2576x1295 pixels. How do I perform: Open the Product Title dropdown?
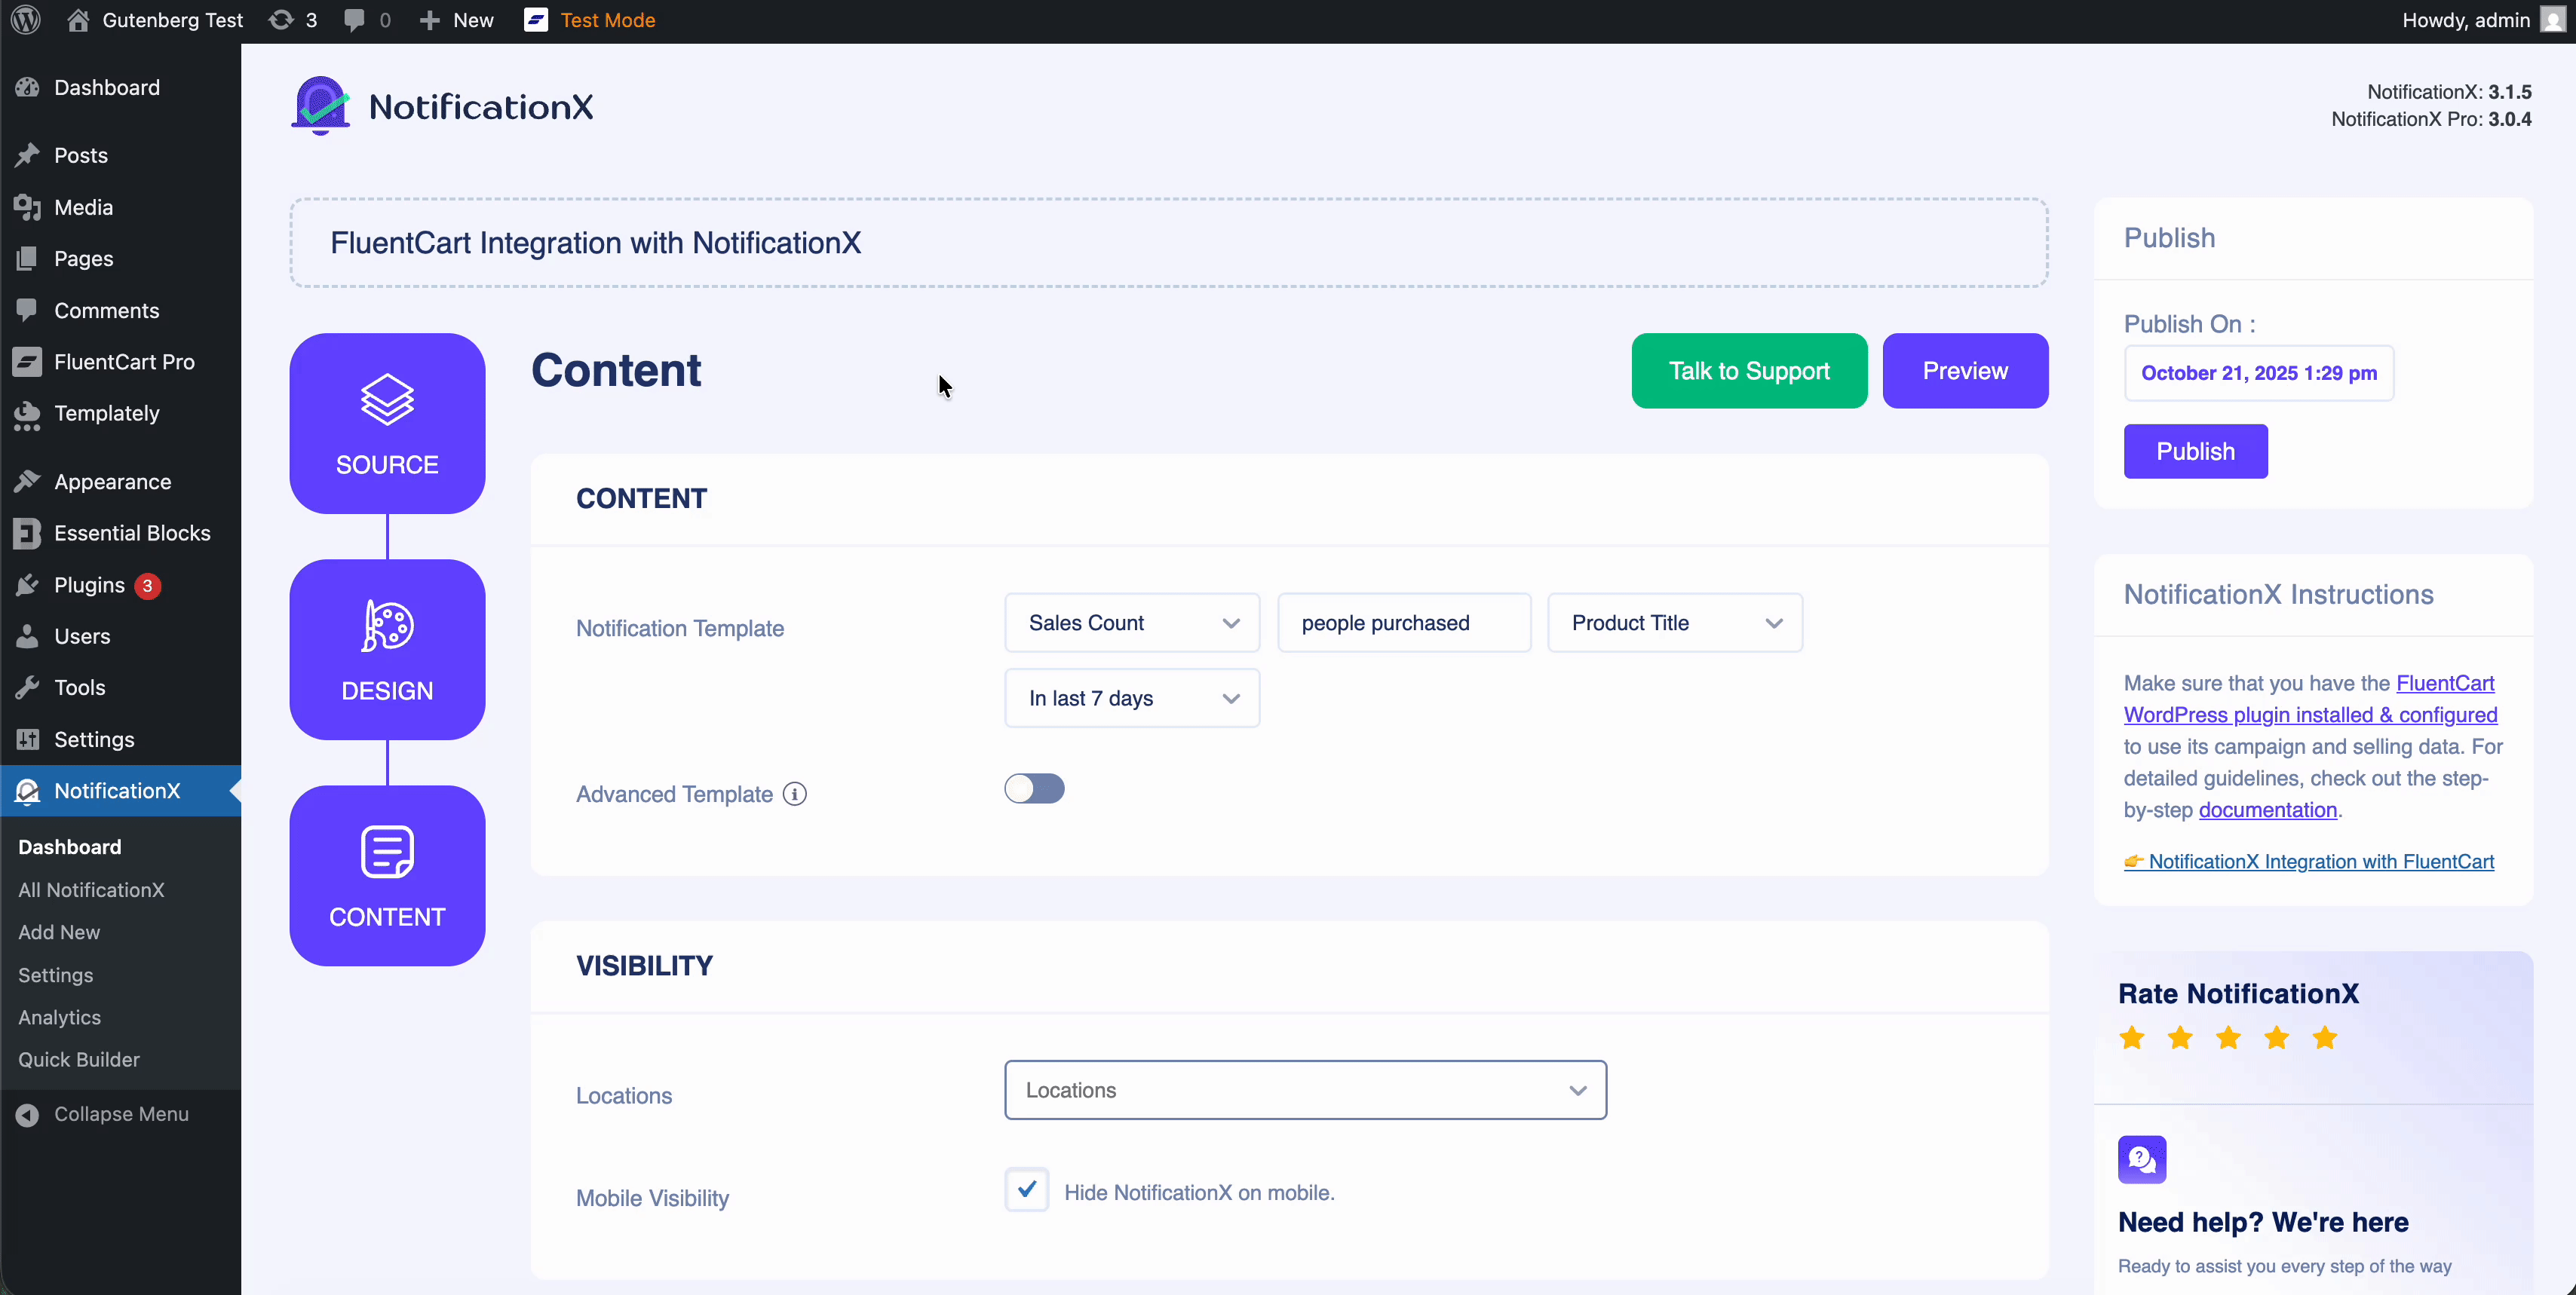(x=1674, y=623)
